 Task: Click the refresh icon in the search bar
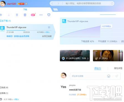pos(112,3)
